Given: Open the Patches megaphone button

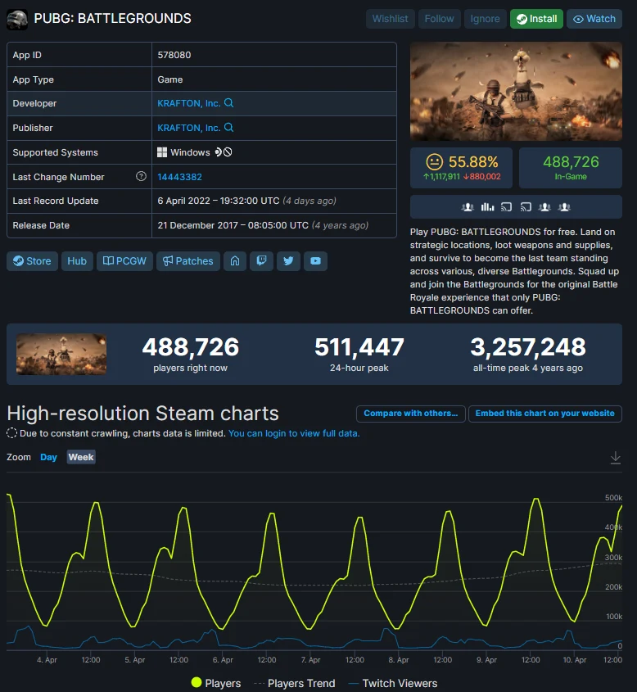Looking at the screenshot, I should point(188,260).
